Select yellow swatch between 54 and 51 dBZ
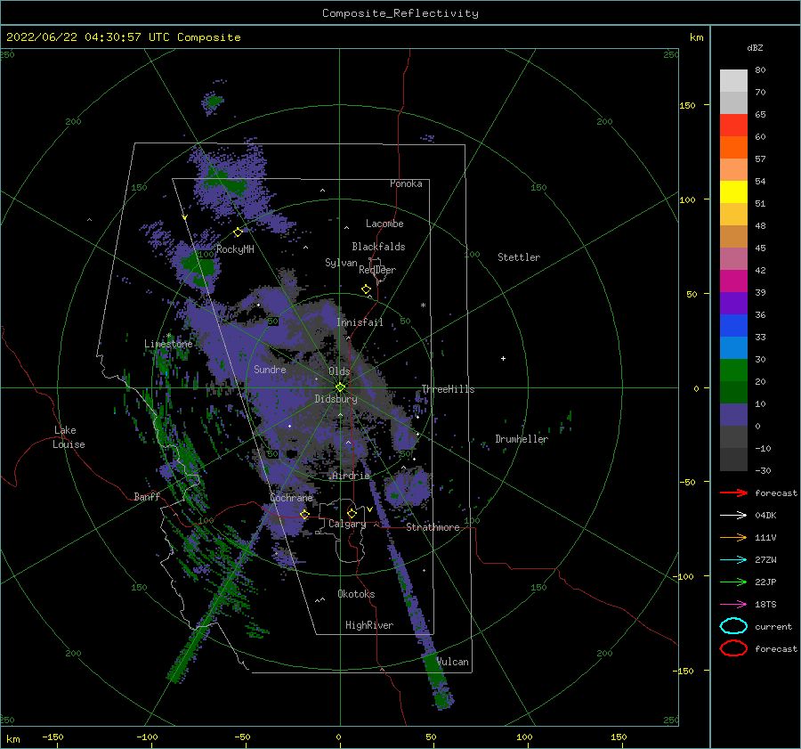Screen dimensions: 801x749 click(733, 192)
